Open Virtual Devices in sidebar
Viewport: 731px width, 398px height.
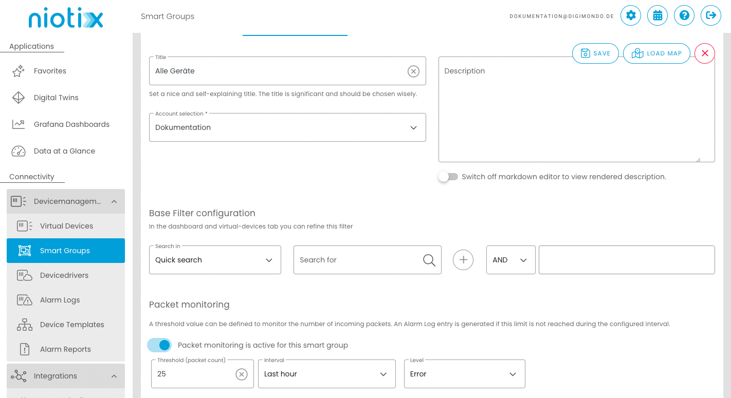point(66,226)
